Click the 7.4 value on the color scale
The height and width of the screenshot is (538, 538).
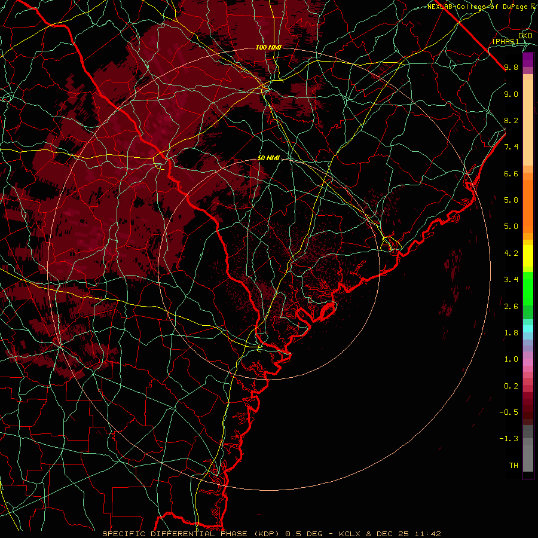[x=511, y=147]
